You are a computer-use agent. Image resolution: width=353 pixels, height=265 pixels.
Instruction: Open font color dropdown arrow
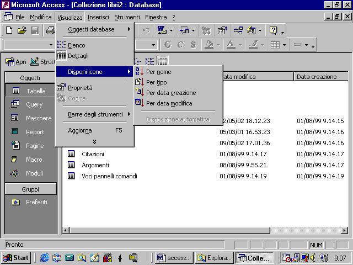240,45
